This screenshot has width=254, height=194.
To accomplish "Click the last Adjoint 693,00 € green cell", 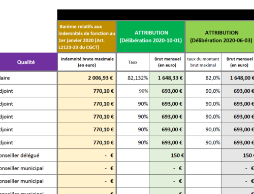I will point(167,142).
